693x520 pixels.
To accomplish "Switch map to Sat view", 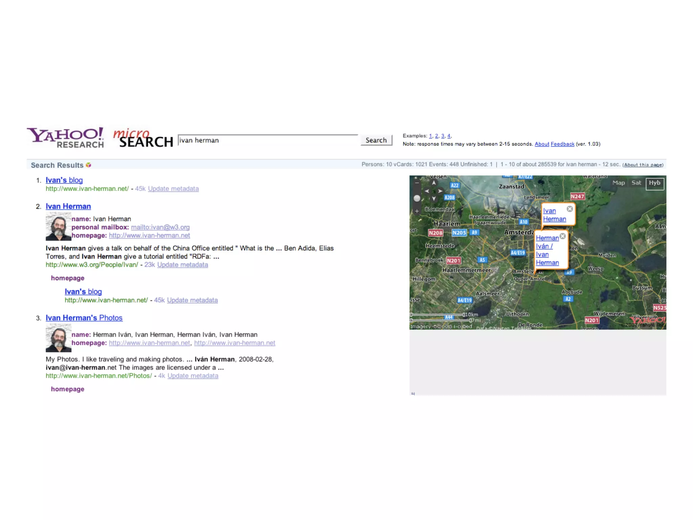I will [636, 183].
